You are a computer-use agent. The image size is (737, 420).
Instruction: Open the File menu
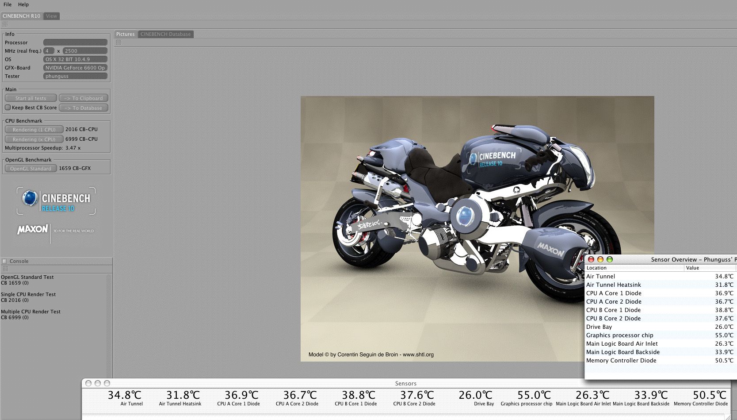pos(8,4)
